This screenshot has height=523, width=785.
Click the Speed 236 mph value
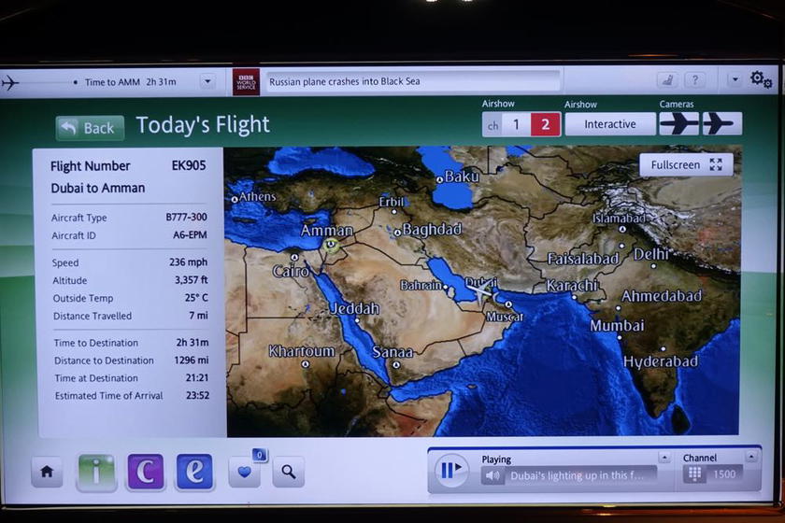188,262
